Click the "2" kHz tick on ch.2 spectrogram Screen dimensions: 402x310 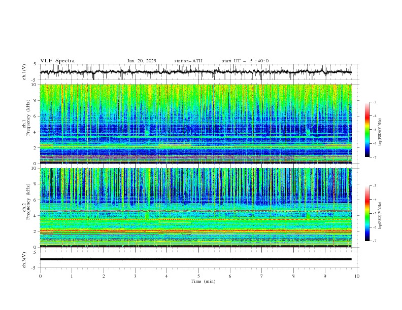36,231
